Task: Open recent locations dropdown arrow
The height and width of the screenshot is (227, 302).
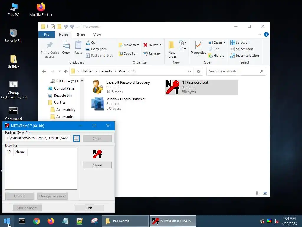Action: (x=60, y=71)
